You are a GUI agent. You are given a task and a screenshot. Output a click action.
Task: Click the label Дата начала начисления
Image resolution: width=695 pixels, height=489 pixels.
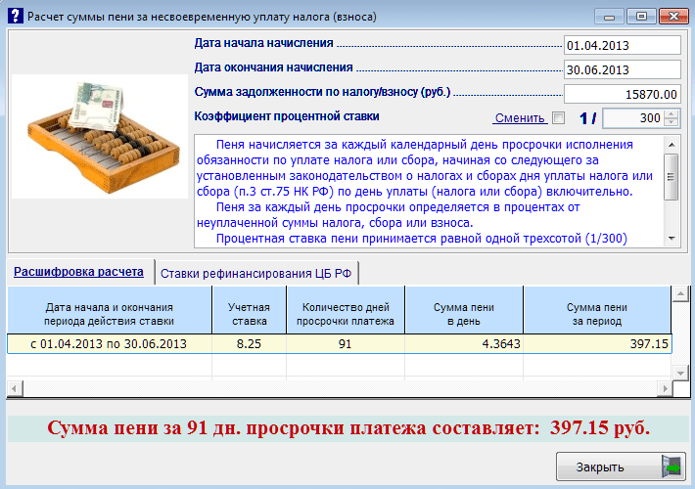pyautogui.click(x=263, y=43)
